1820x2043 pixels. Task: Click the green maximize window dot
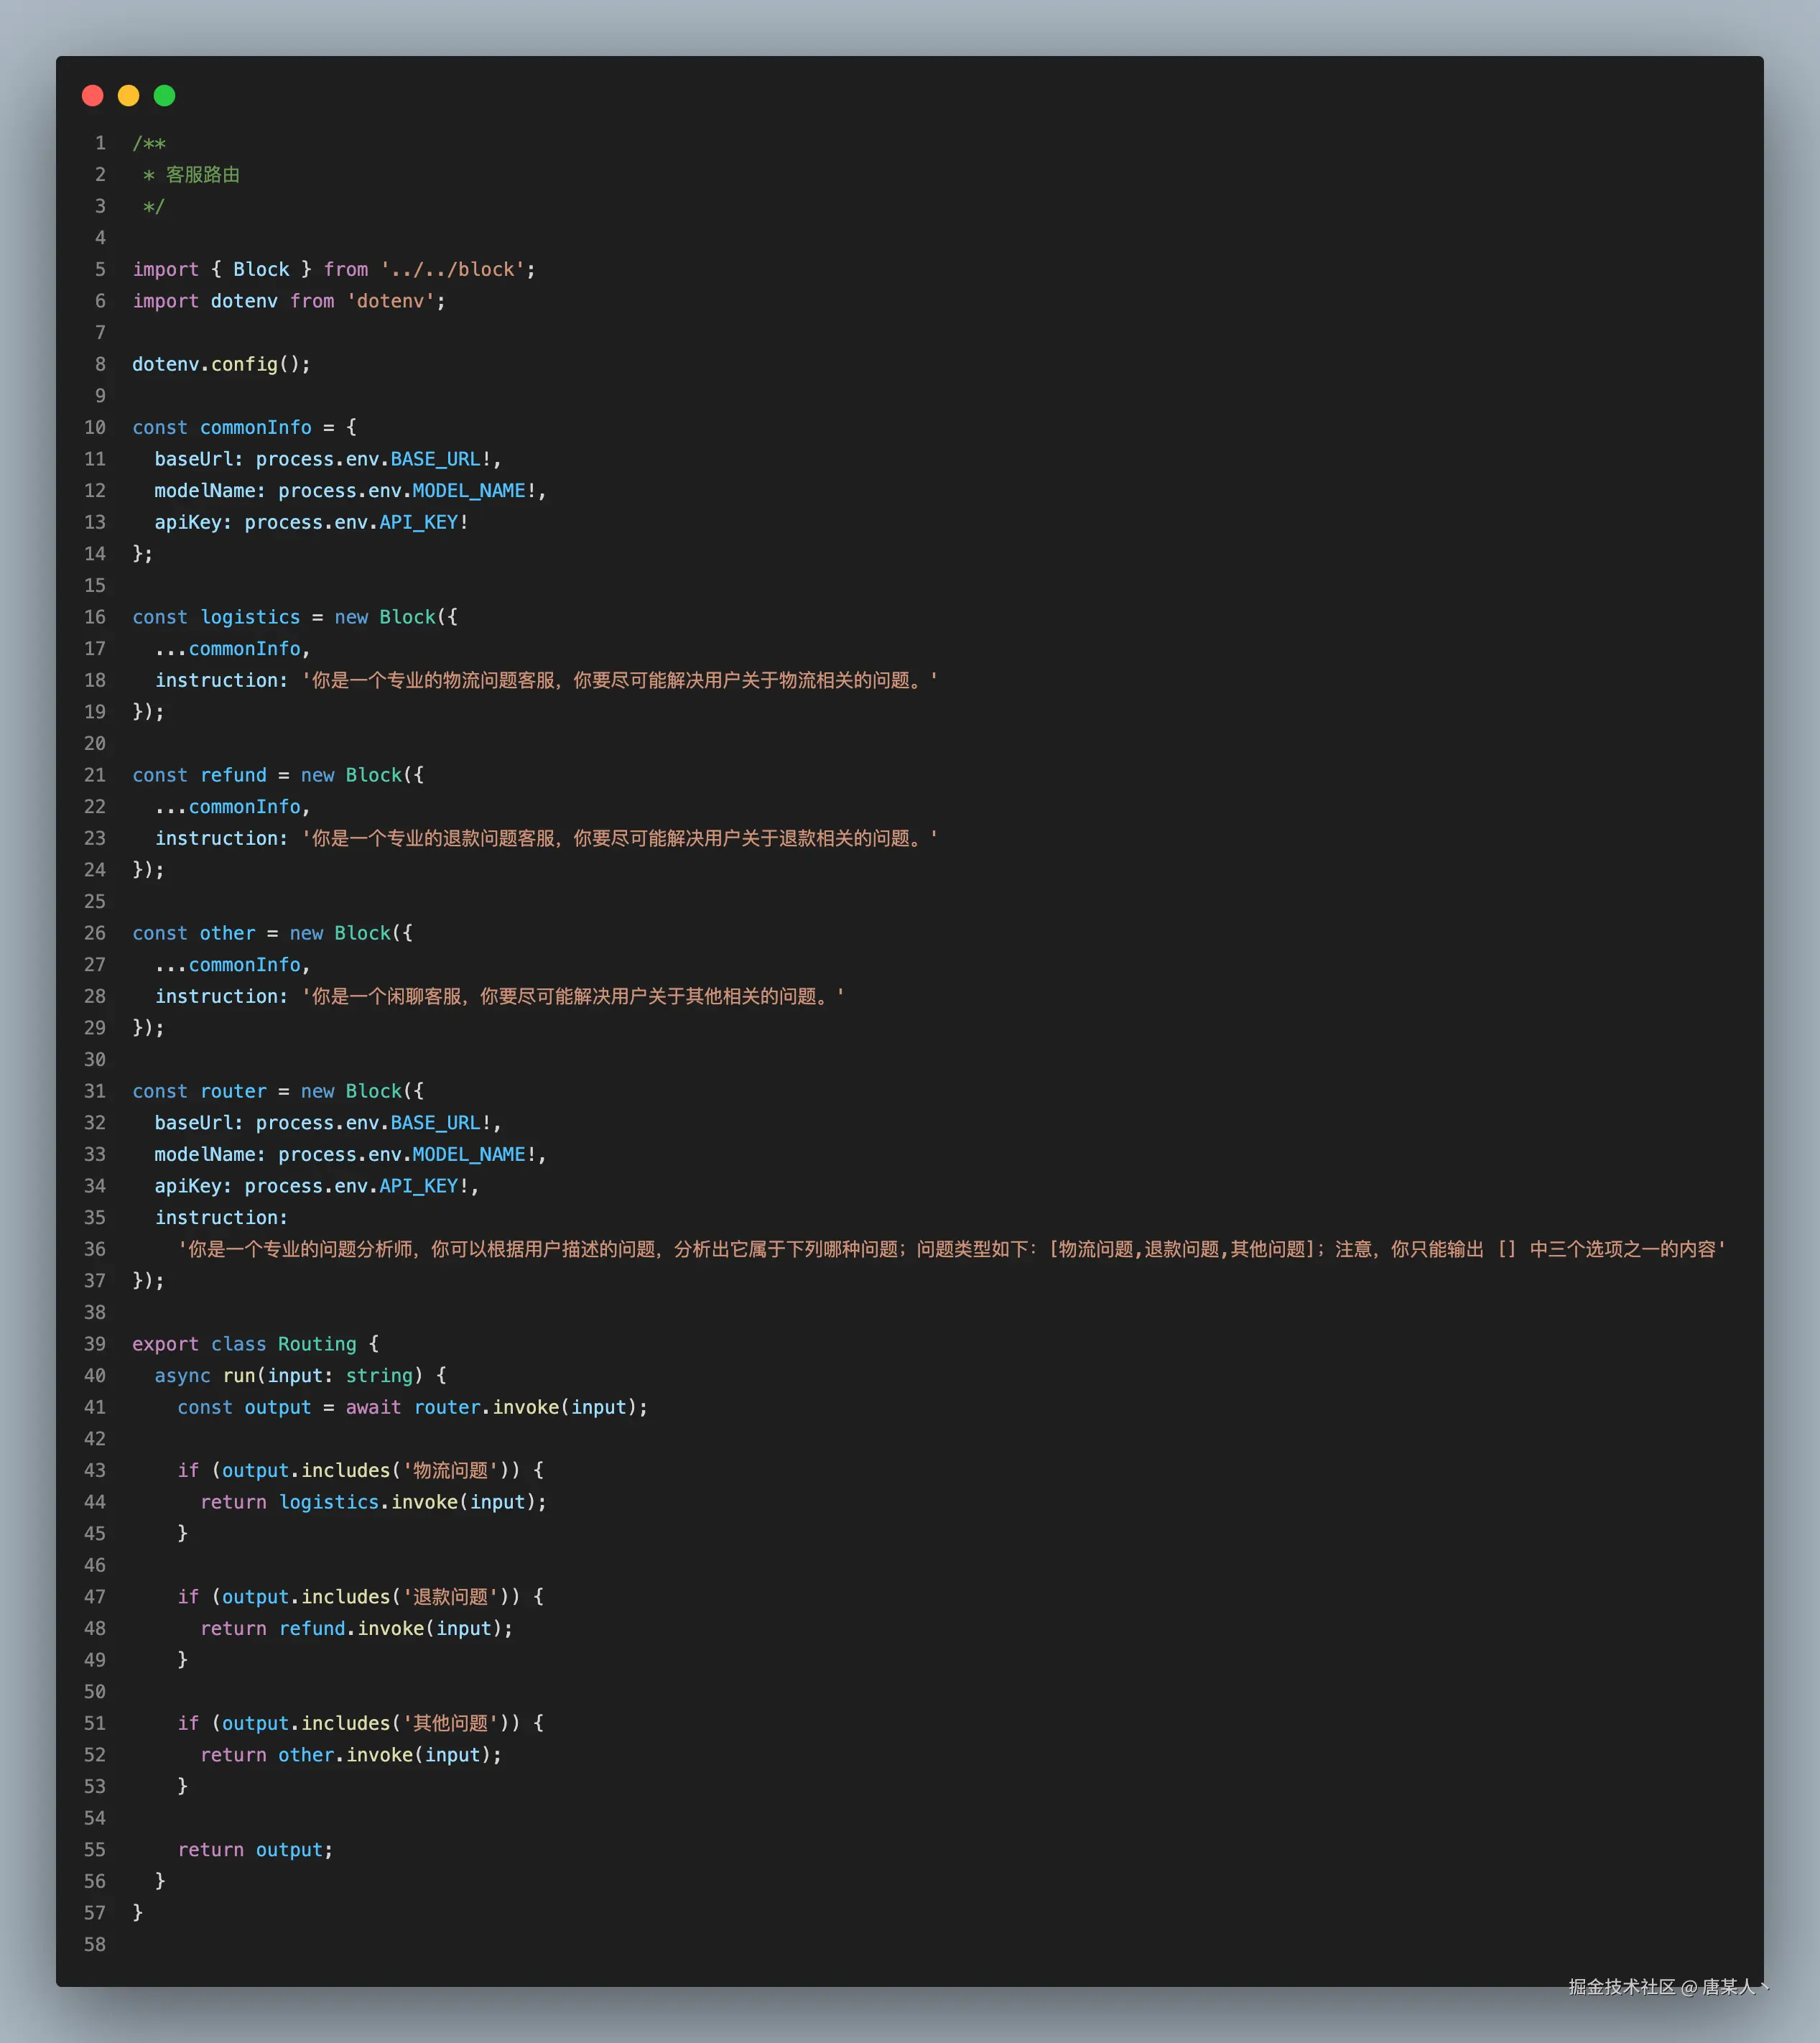165,96
